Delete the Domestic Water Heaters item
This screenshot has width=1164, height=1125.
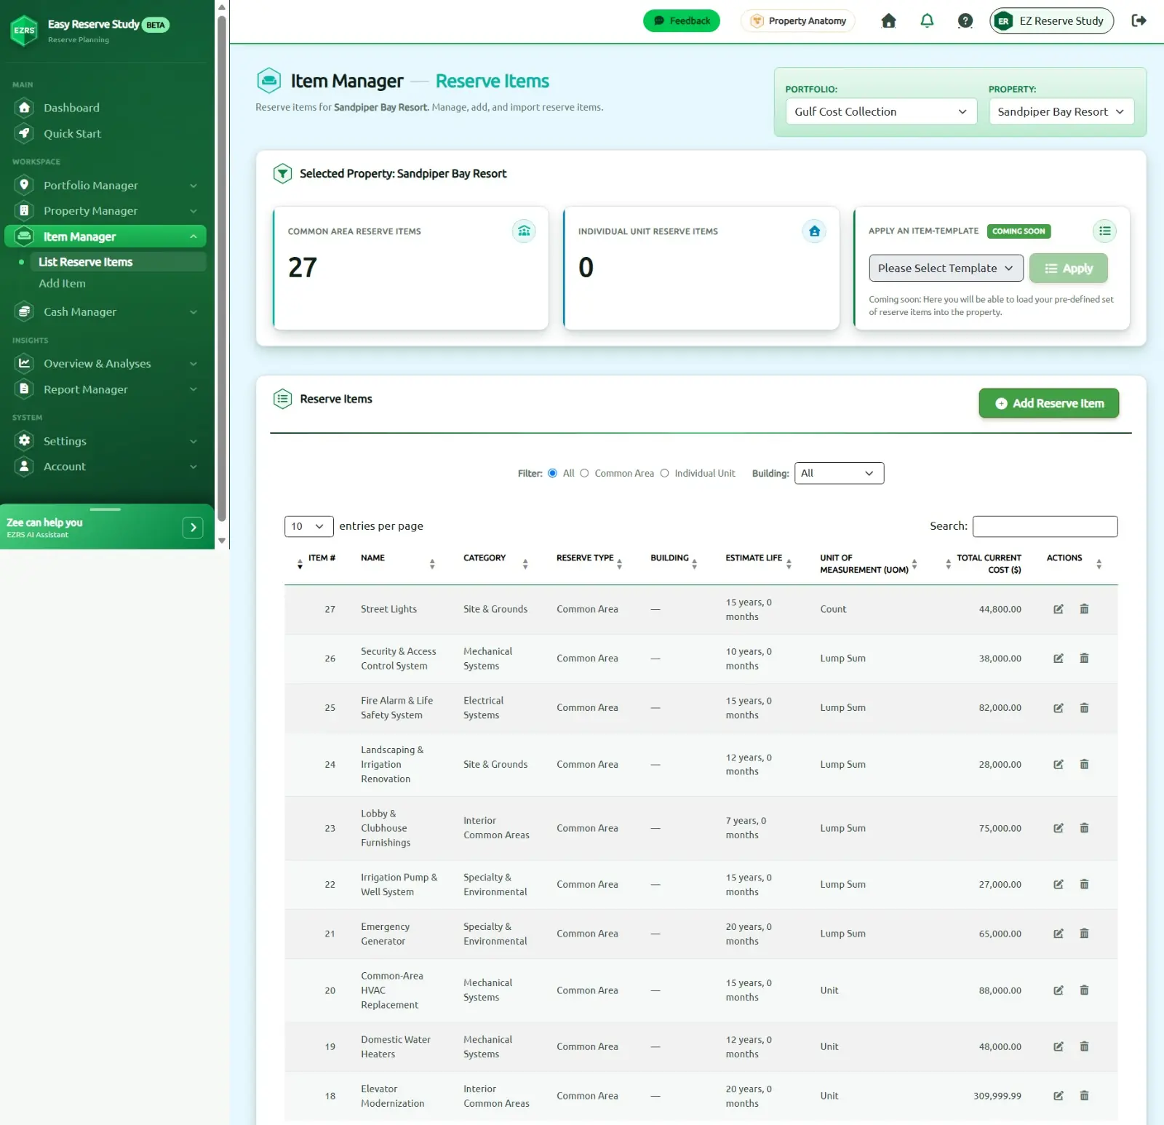click(1084, 1046)
